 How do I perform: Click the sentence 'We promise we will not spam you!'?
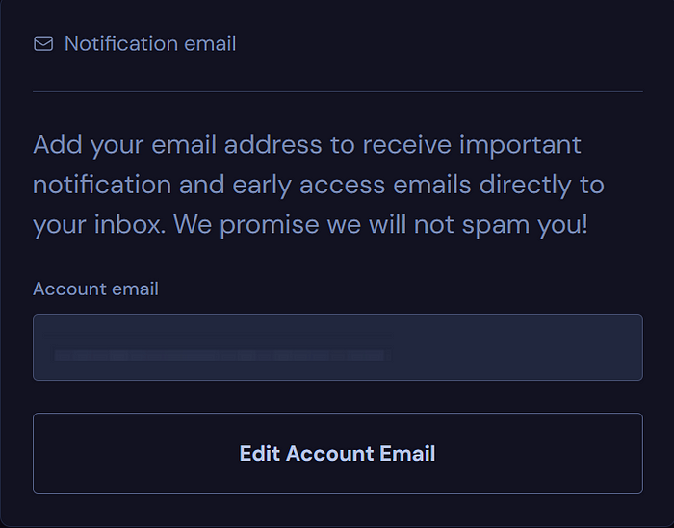coord(380,224)
